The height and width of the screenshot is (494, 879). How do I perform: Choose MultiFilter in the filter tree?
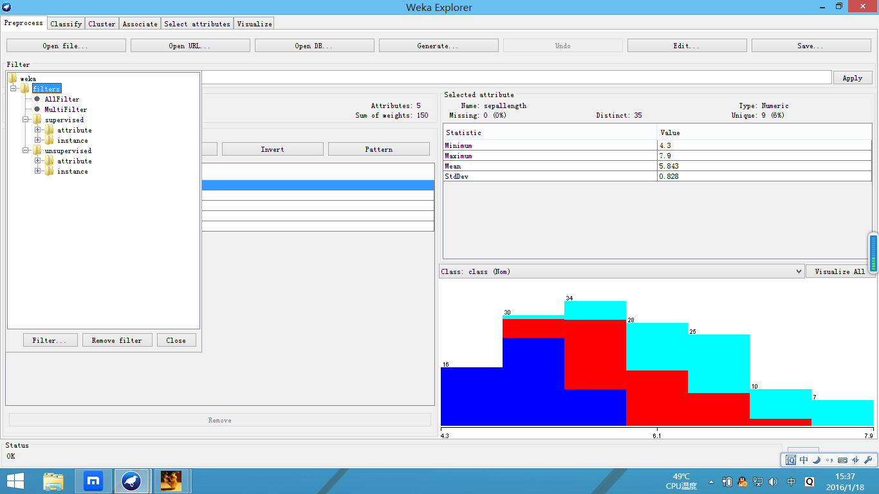[x=66, y=109]
